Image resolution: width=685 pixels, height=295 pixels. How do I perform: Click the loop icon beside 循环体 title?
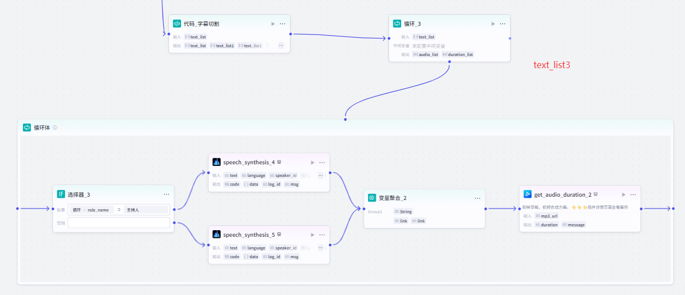26,127
